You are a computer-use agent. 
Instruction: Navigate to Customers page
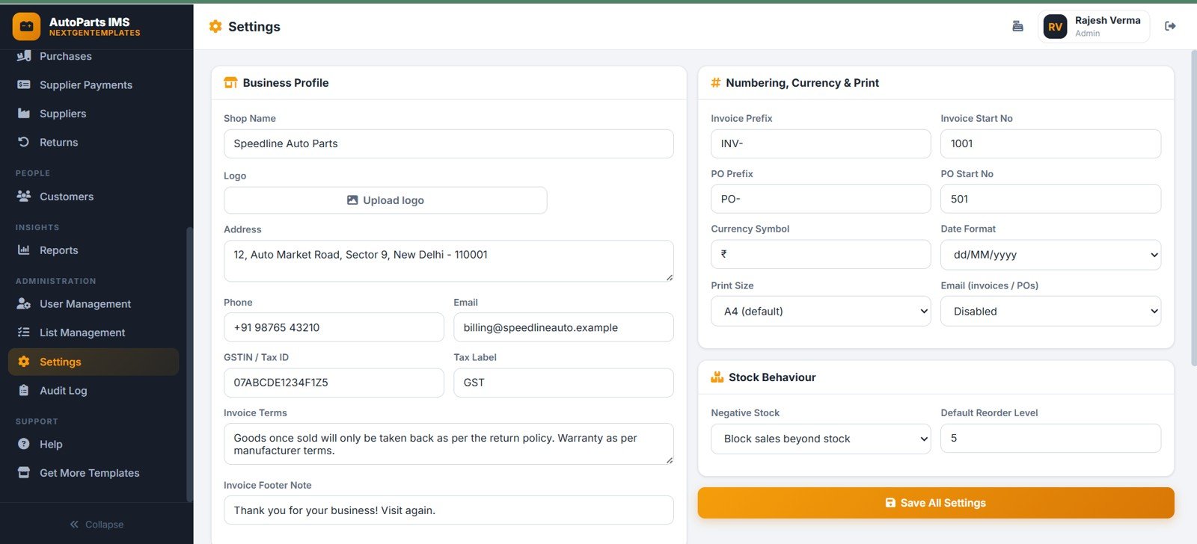[94, 197]
